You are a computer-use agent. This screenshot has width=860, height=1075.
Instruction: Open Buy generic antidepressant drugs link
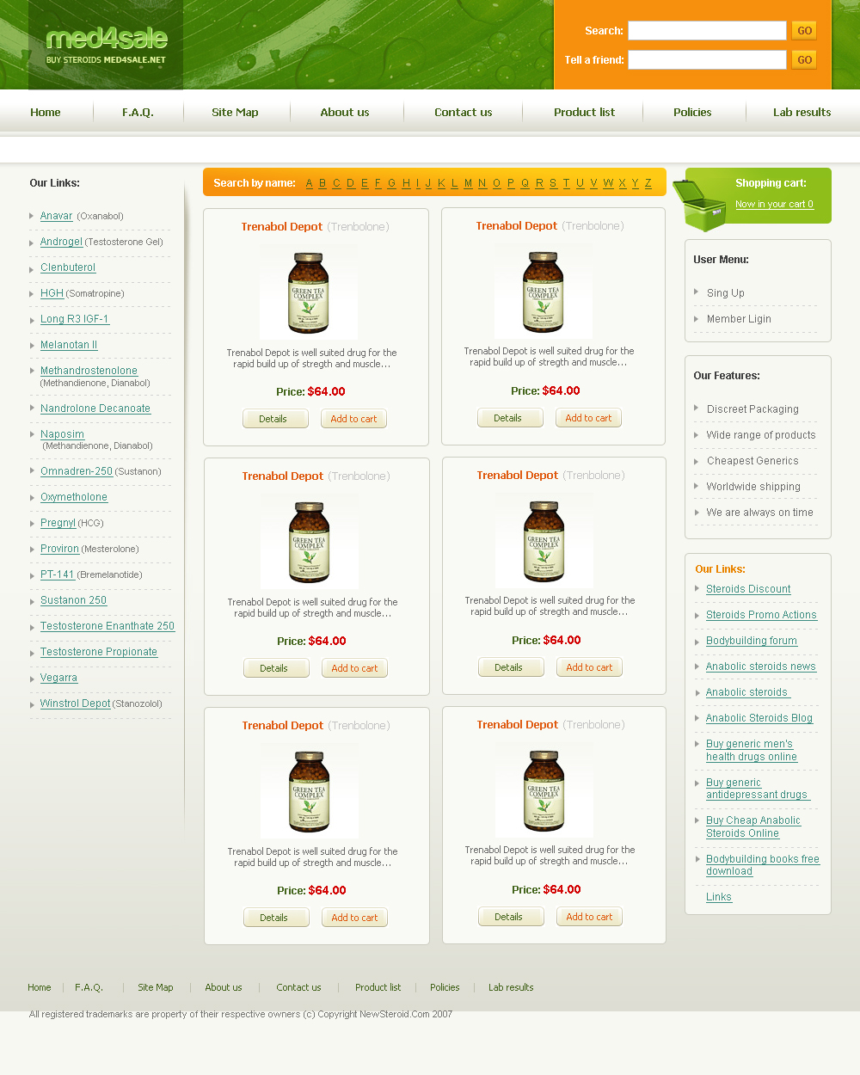[758, 789]
